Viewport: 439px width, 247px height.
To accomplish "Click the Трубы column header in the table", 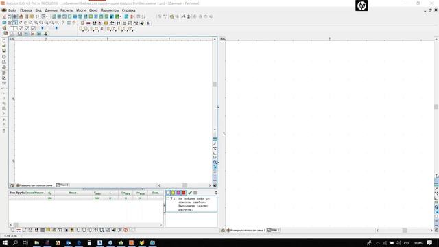I will pos(21,193).
